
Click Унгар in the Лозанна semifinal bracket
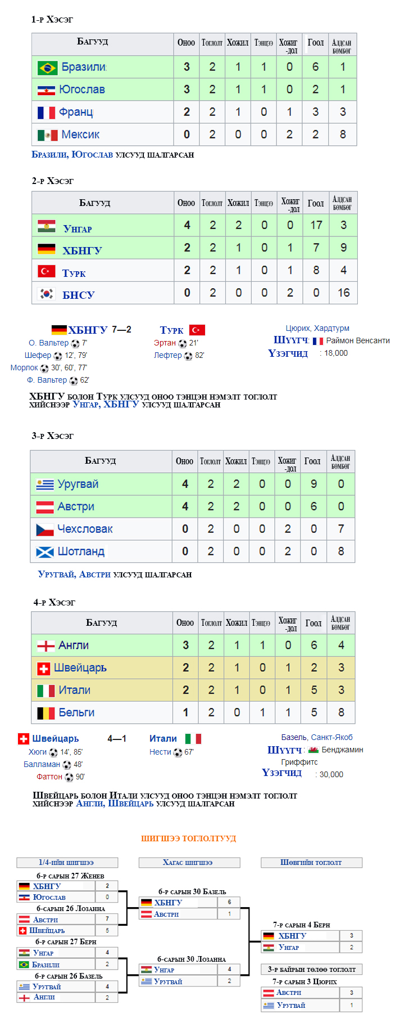(x=164, y=970)
